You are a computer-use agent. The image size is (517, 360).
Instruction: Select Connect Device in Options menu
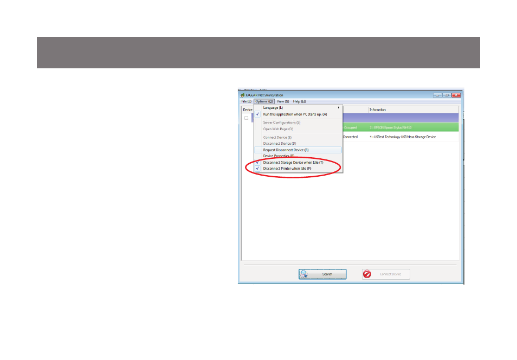coord(298,137)
